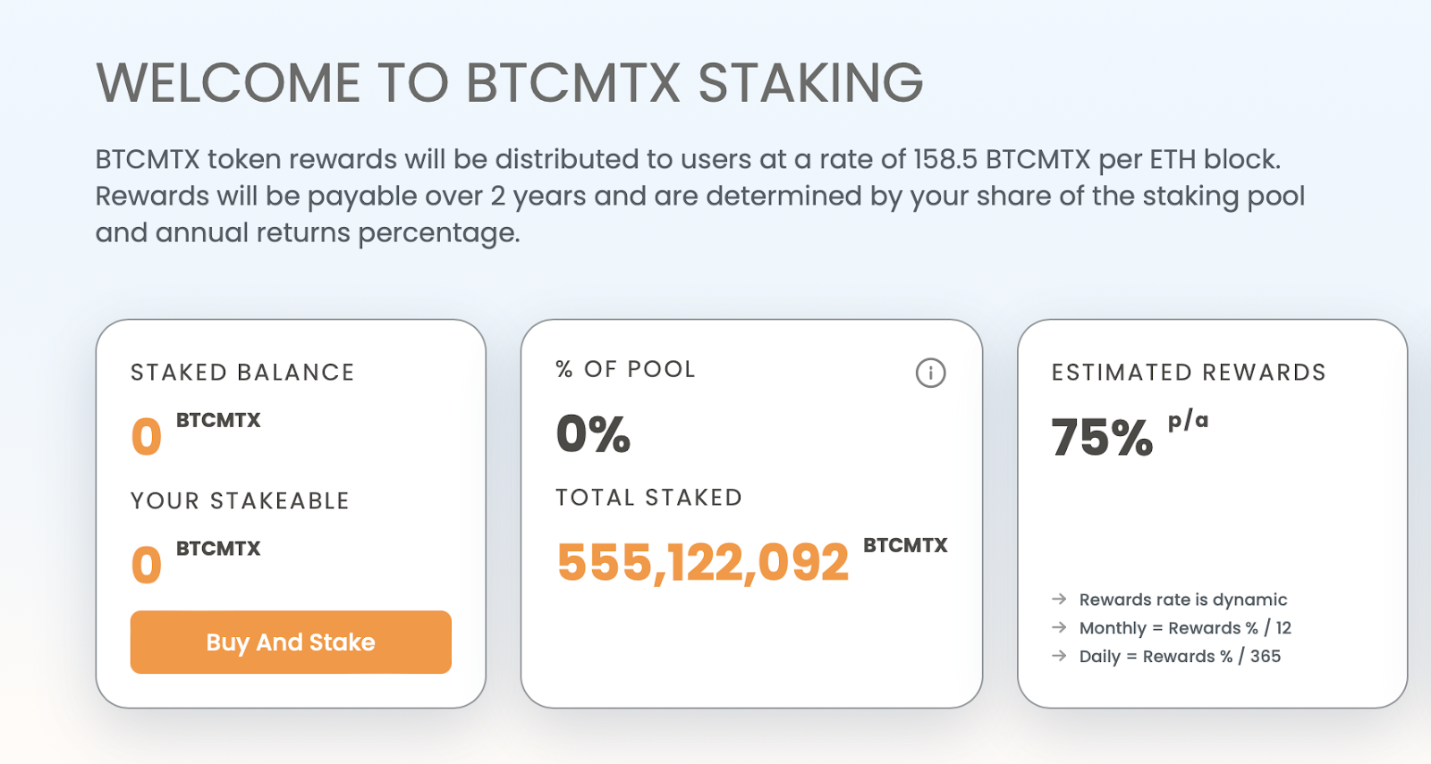
Task: Click the % OF POOL heading
Action: coord(625,369)
